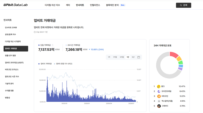The height and width of the screenshot is (113, 203).
Task: Click the 12.47% value for 봉크
Action: (x=182, y=86)
